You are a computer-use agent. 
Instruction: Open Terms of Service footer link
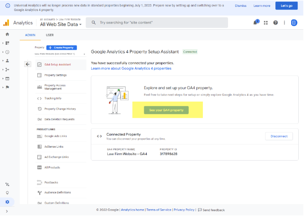[x=159, y=210]
